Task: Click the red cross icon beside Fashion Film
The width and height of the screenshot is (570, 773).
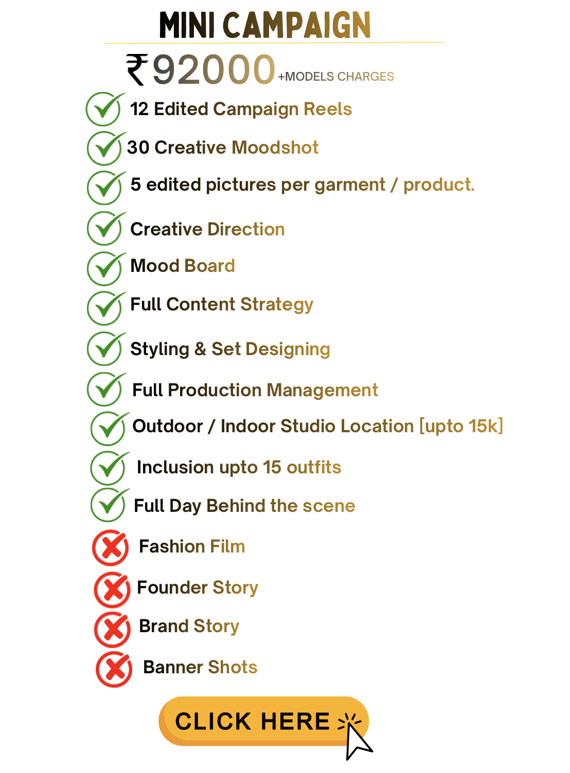Action: (111, 548)
